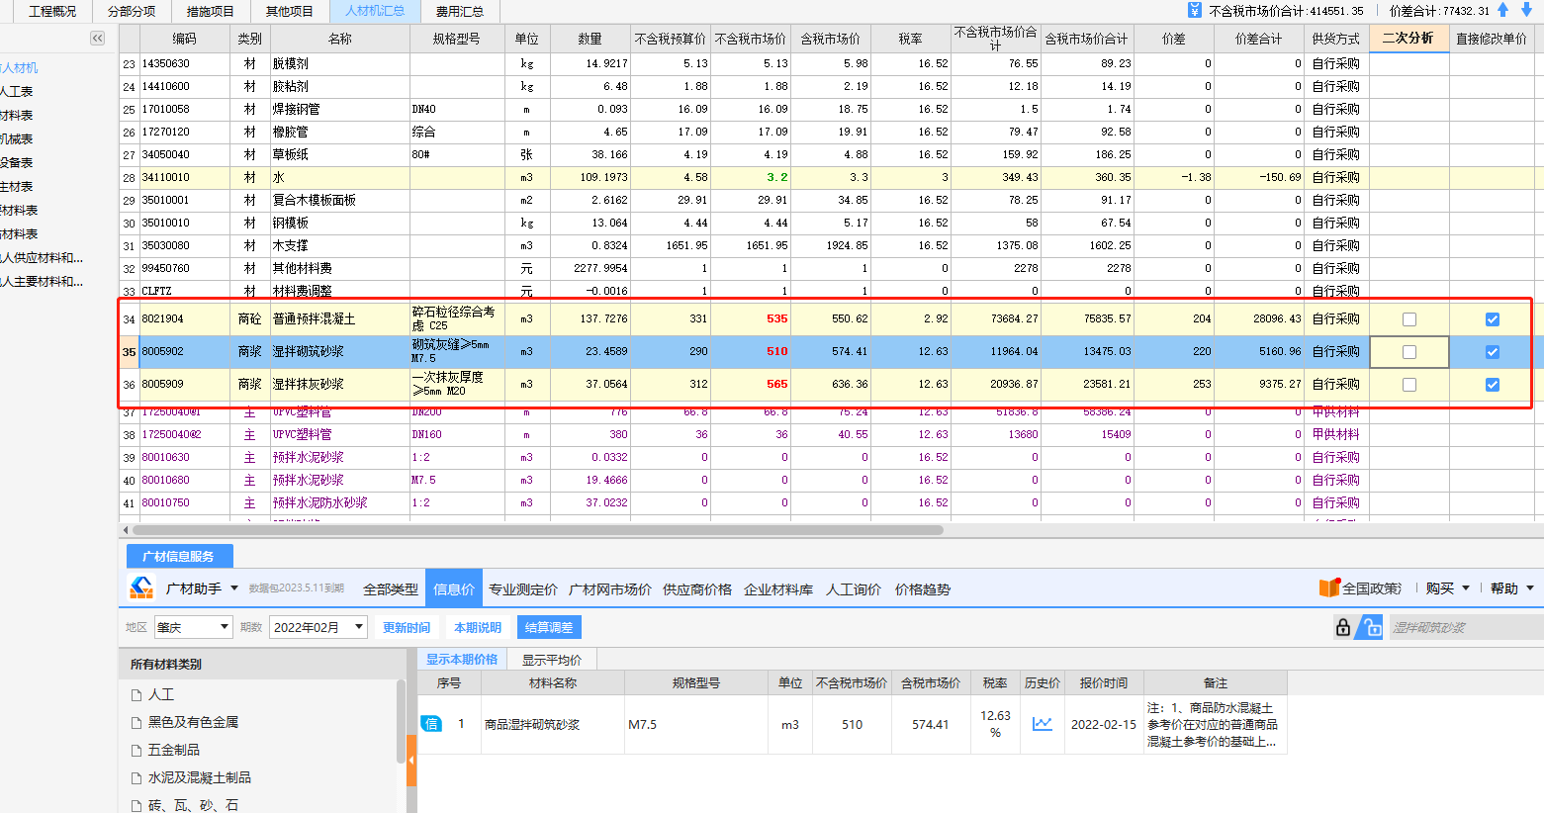Click the blue down arrow icon
Image resolution: width=1544 pixels, height=813 pixels.
point(1527,10)
